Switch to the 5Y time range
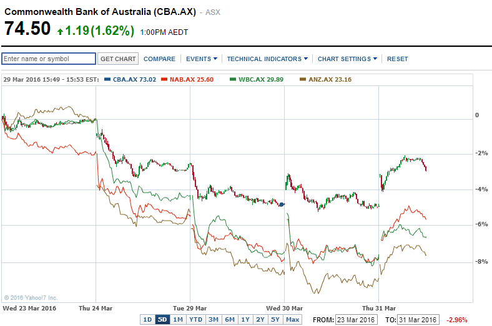492x326 pixels. [275, 320]
